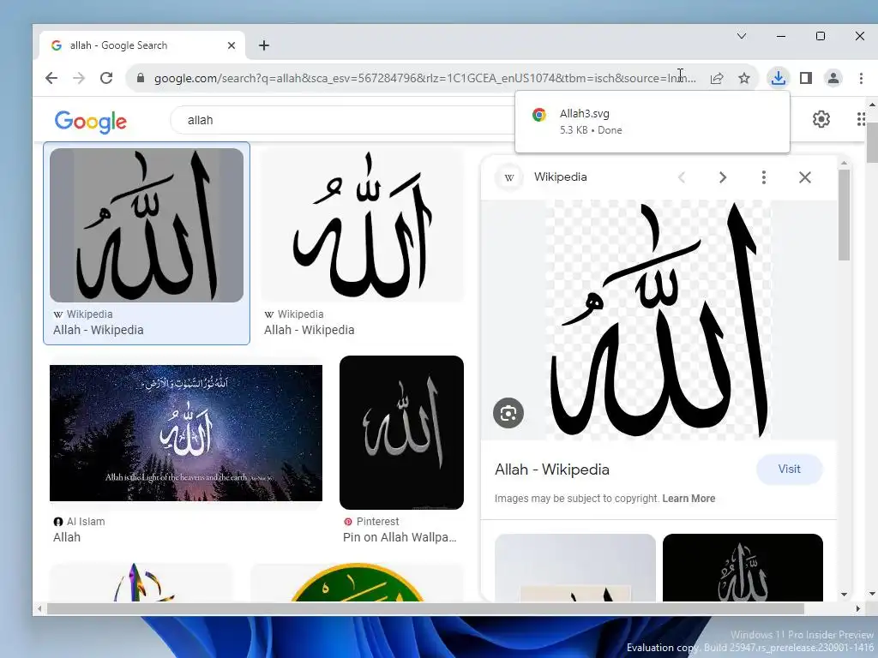The height and width of the screenshot is (658, 878).
Task: Click the 'Al Islam' source label
Action: pyautogui.click(x=85, y=522)
